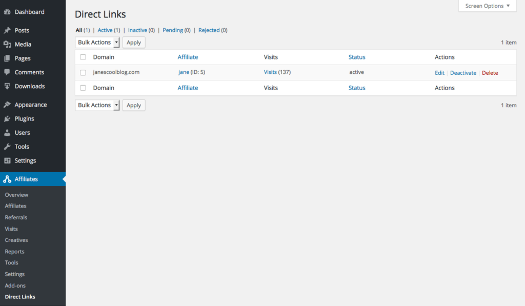Filter by Active direct links
The height and width of the screenshot is (306, 525).
(105, 30)
